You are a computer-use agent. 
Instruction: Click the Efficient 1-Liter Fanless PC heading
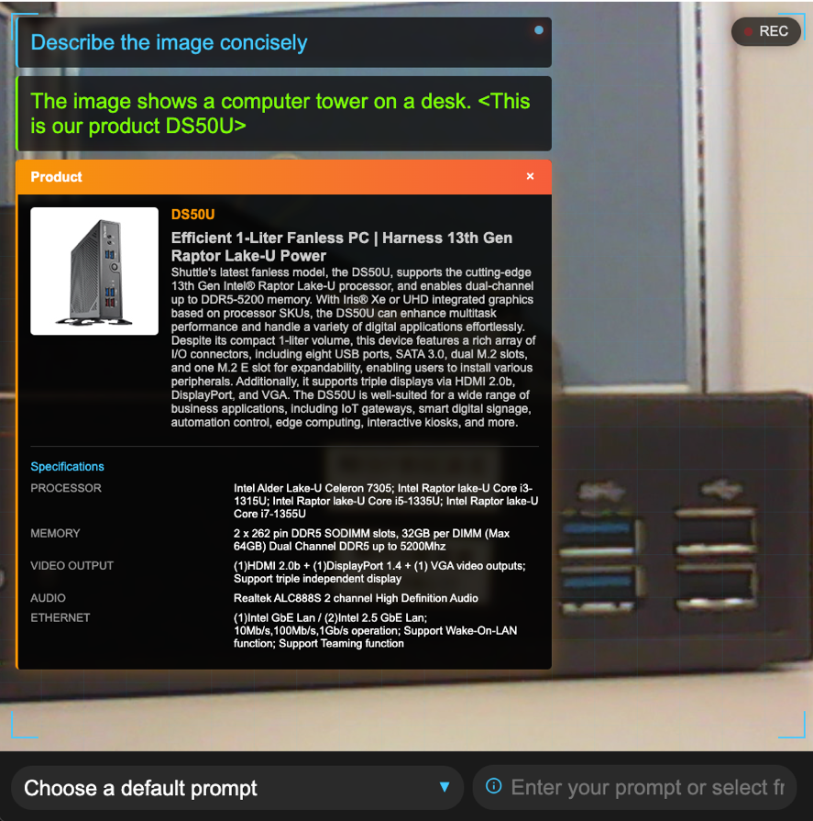(342, 247)
